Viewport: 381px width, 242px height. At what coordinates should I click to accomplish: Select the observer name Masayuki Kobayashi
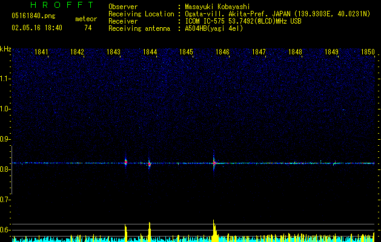tap(217, 7)
